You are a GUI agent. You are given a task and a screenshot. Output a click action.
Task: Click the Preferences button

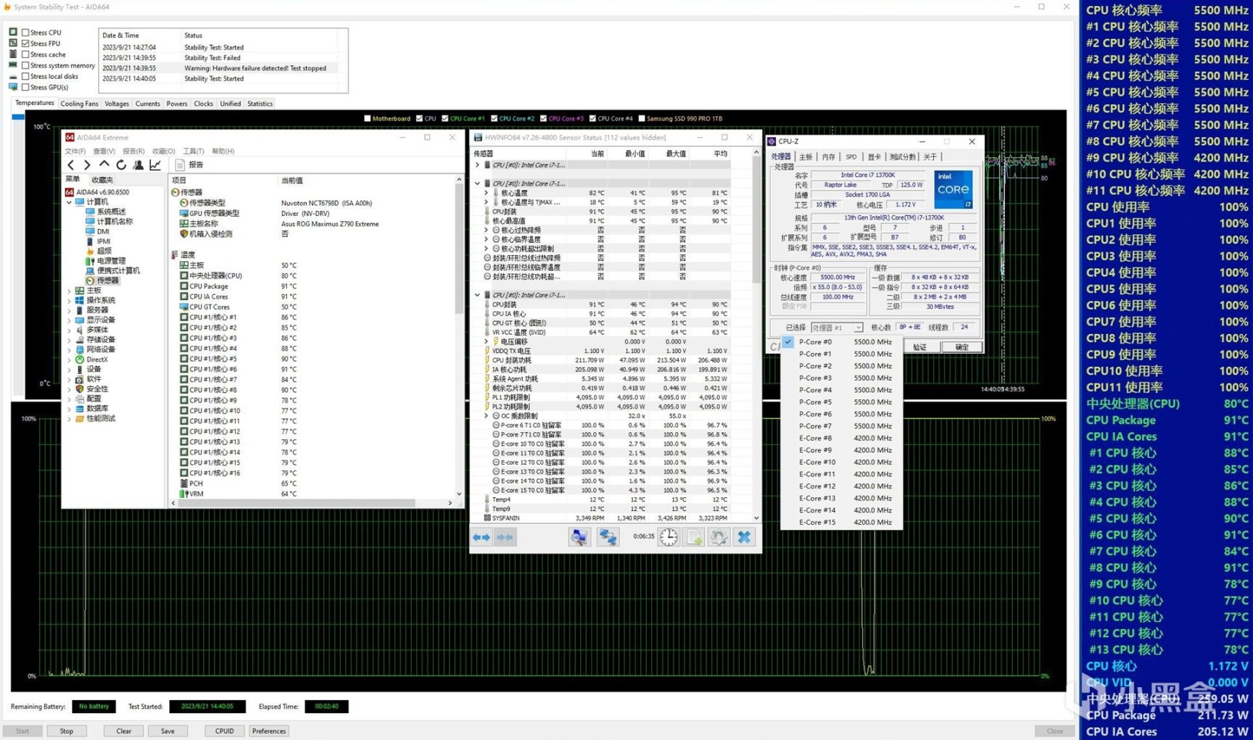click(268, 731)
